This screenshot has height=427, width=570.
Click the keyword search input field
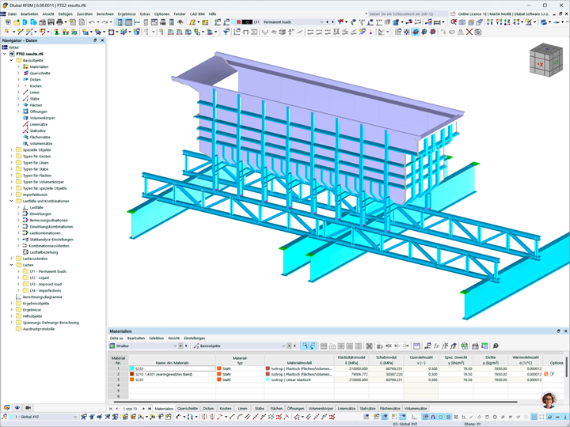point(407,13)
